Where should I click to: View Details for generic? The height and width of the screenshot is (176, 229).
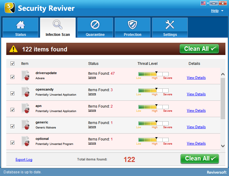[x=196, y=127]
